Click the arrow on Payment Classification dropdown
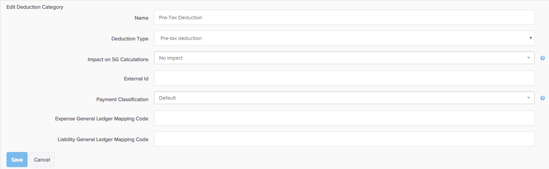The height and width of the screenshot is (169, 549). tap(528, 98)
